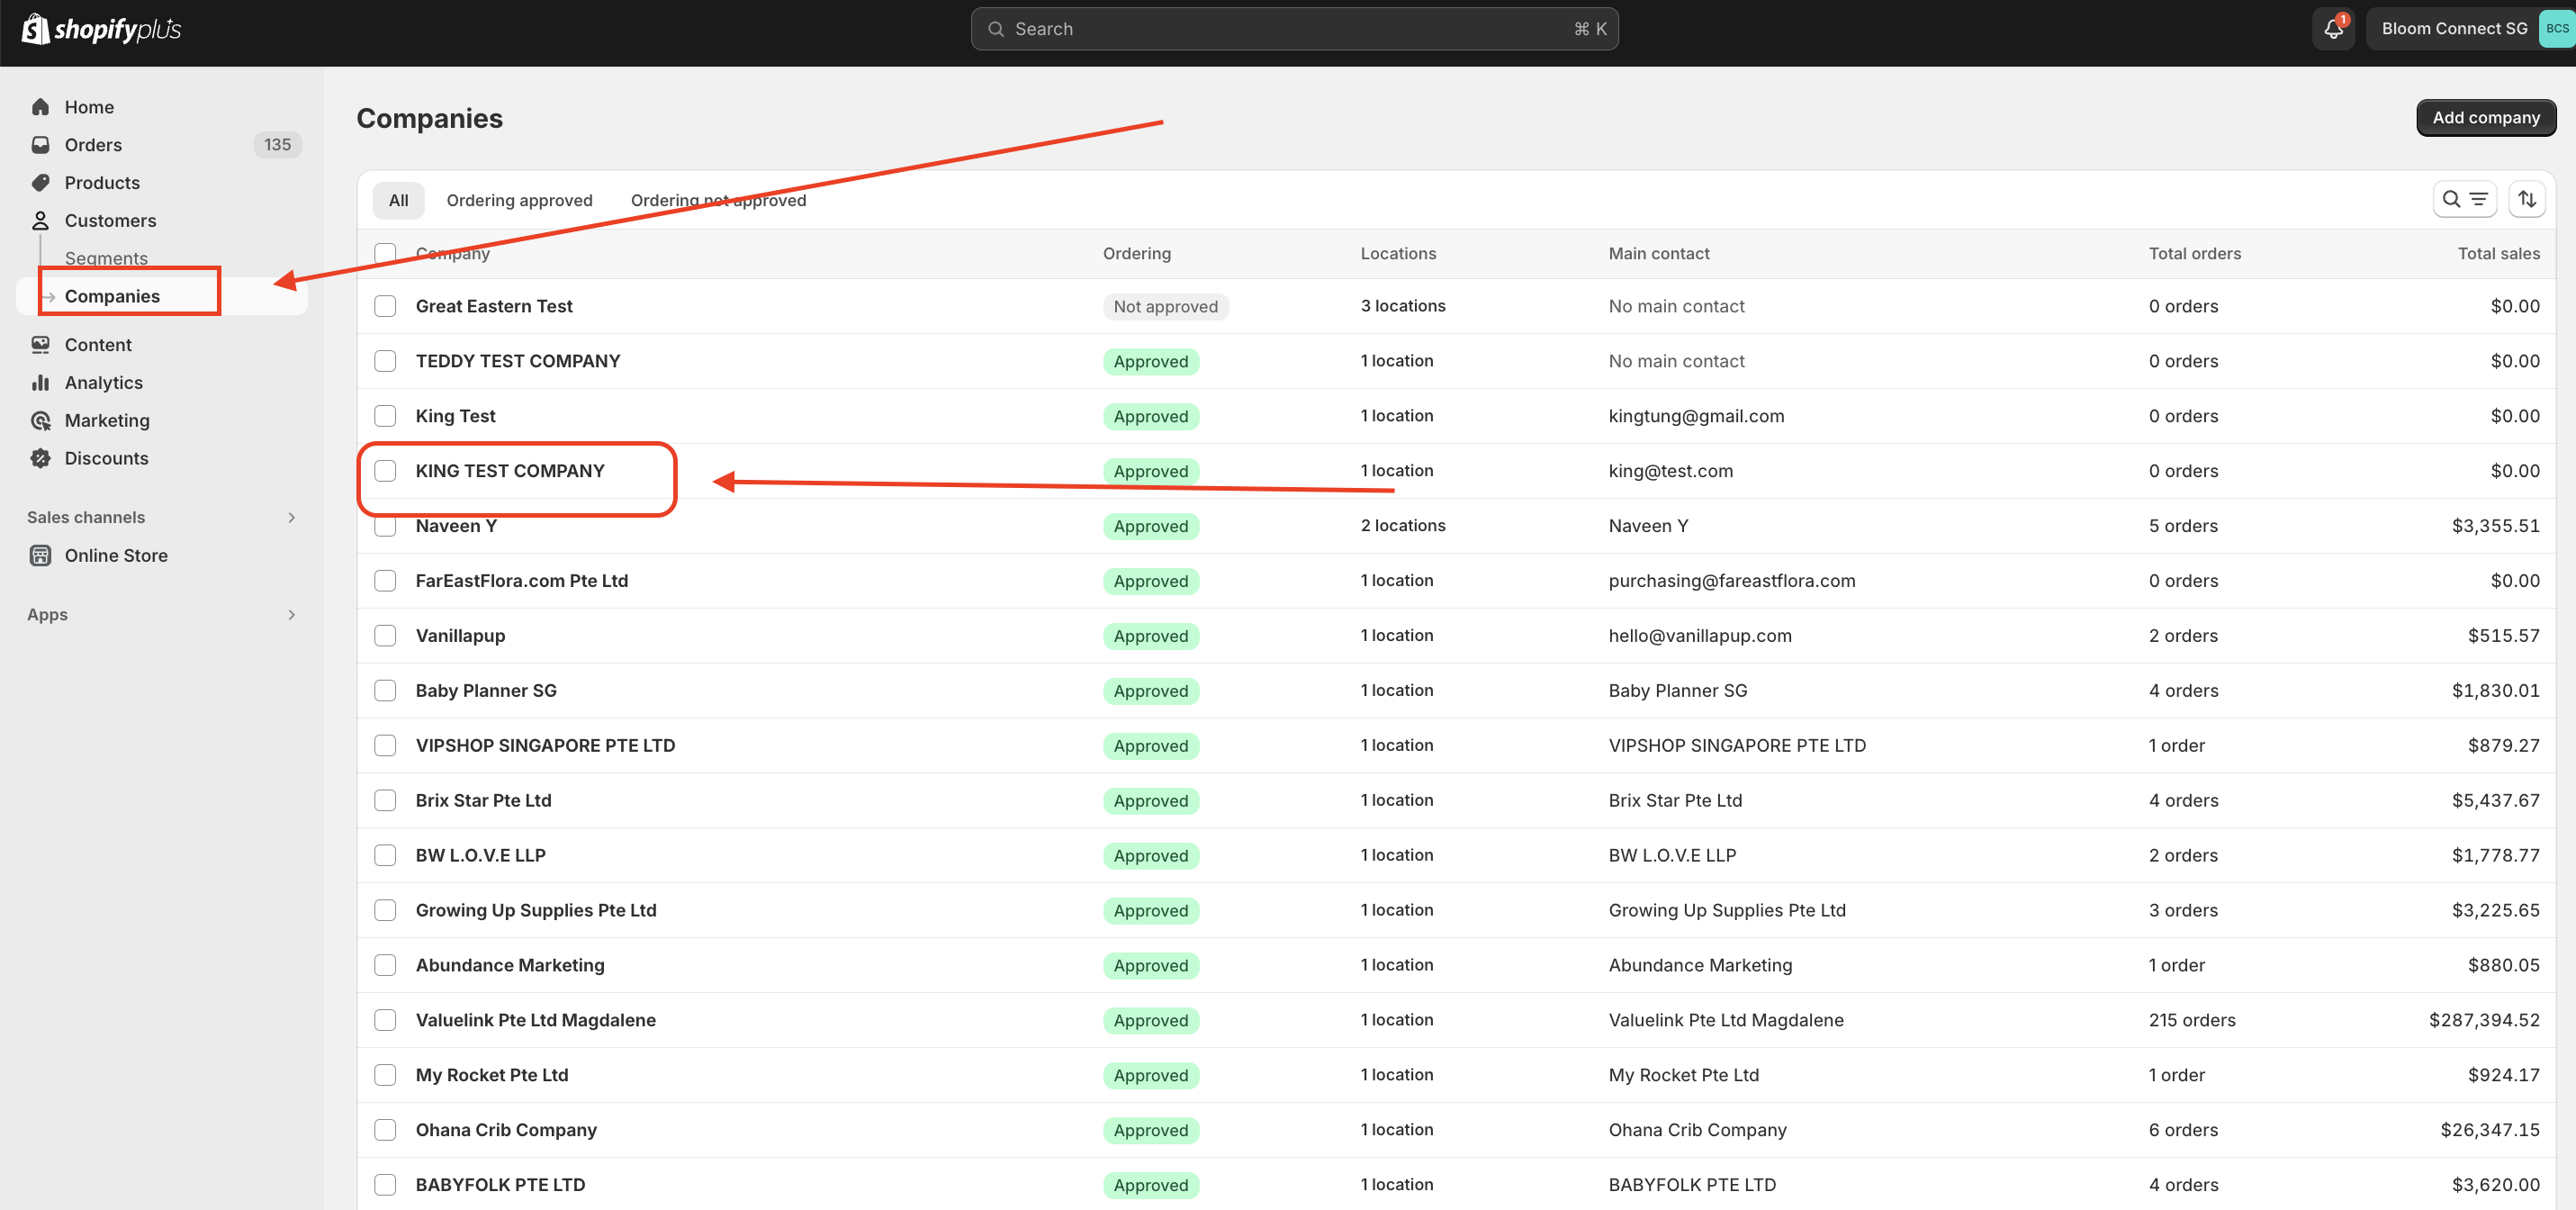The width and height of the screenshot is (2576, 1210).
Task: Open Valuelink Pte Ltd Magdalene company
Action: coord(536,1020)
